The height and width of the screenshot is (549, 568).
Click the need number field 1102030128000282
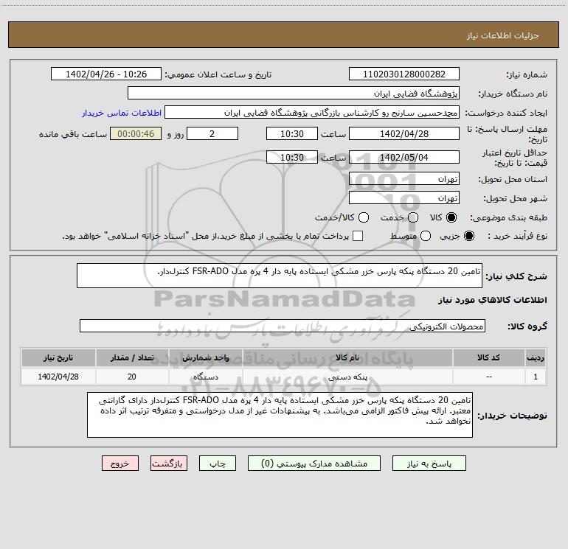click(404, 74)
